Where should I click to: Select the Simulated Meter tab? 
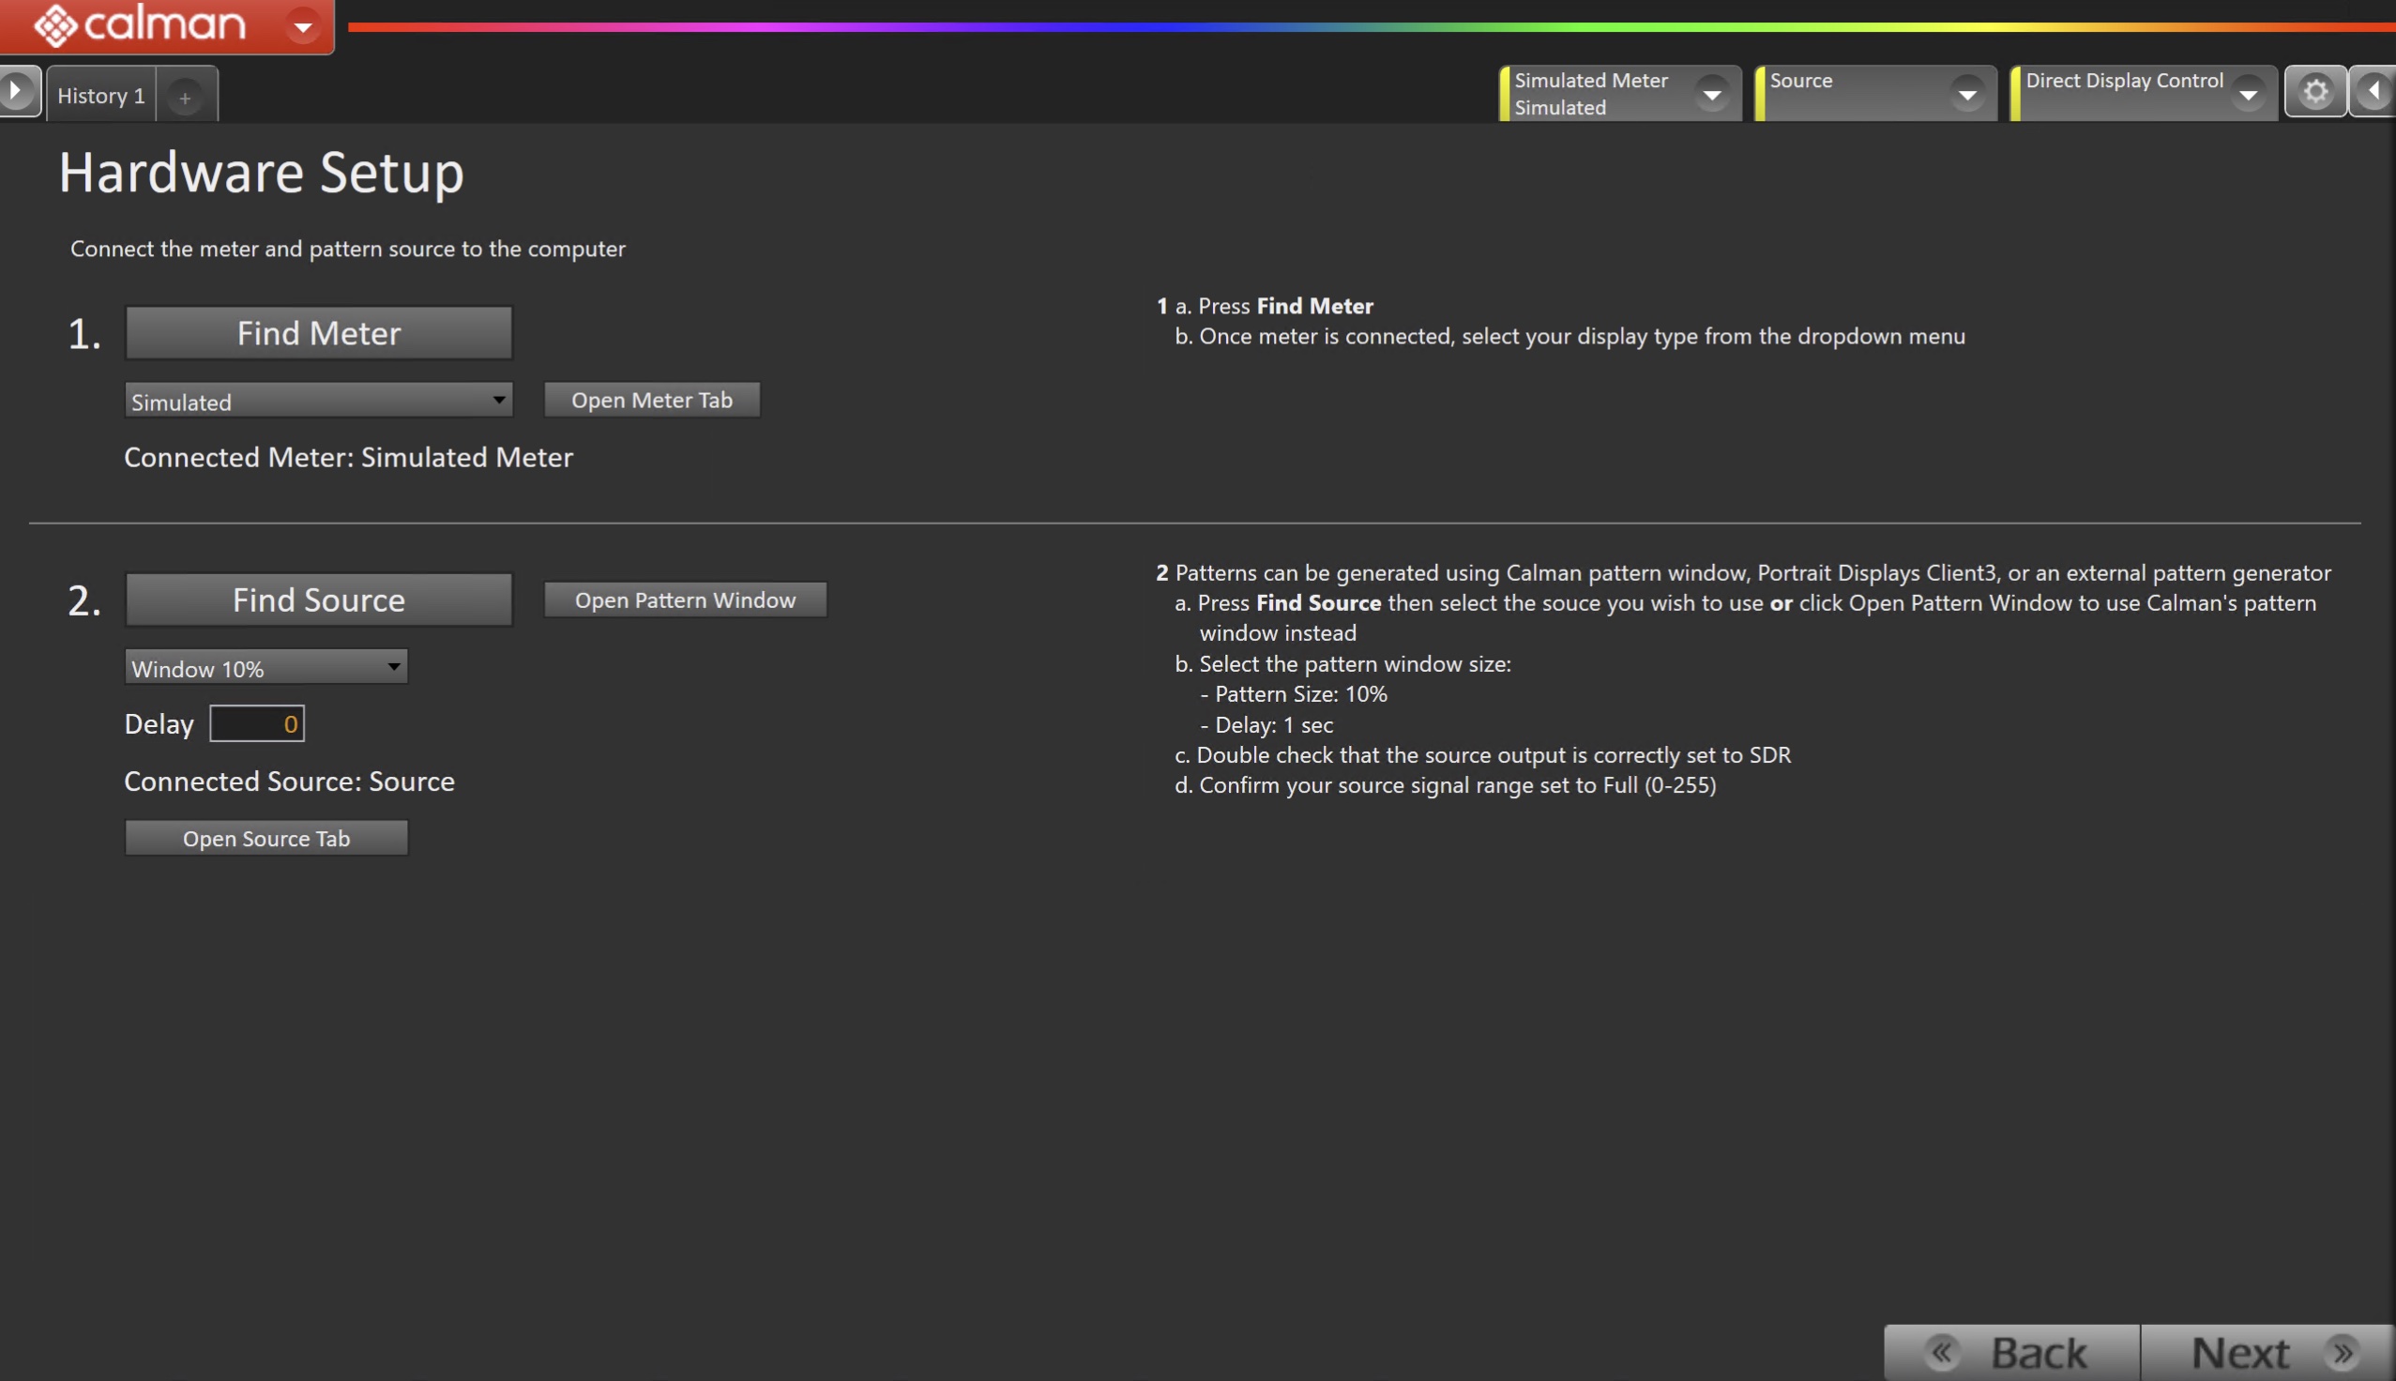(x=1593, y=93)
